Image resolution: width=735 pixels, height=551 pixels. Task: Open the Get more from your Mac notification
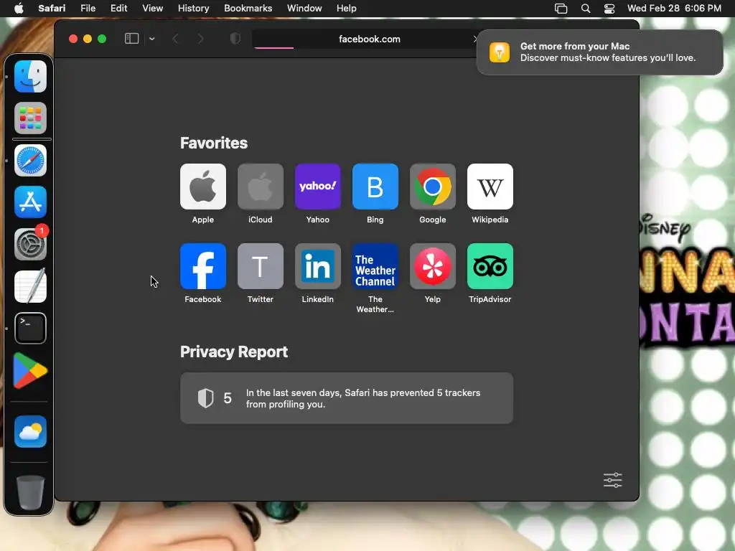[x=599, y=52]
